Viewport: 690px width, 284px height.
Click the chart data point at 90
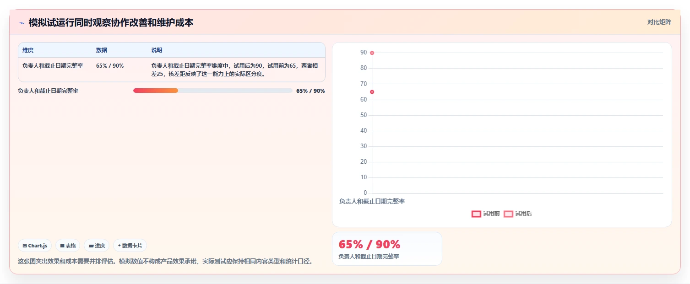pyautogui.click(x=372, y=53)
